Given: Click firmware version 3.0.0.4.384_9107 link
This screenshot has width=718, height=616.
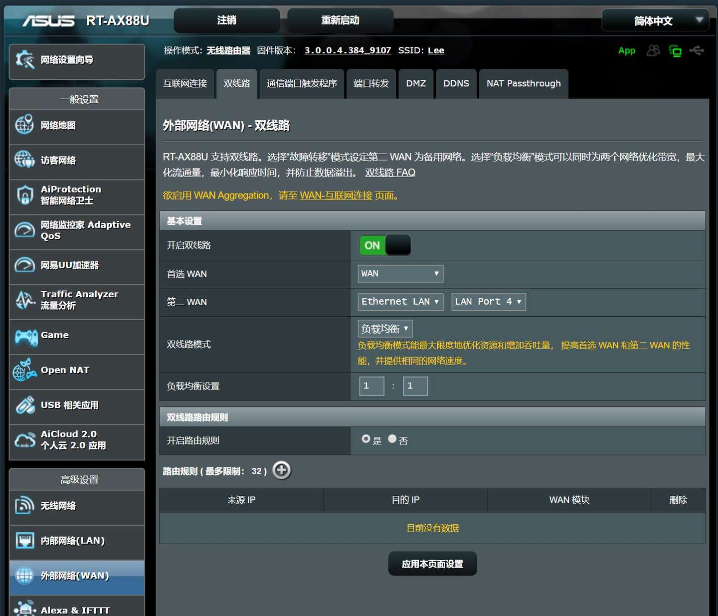Looking at the screenshot, I should pos(348,50).
